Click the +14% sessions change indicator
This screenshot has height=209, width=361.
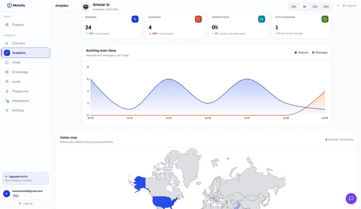click(90, 34)
